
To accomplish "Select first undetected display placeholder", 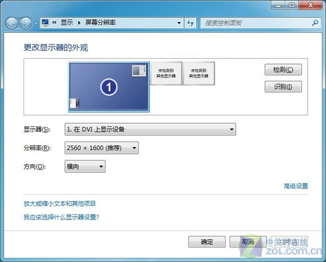I will point(166,73).
